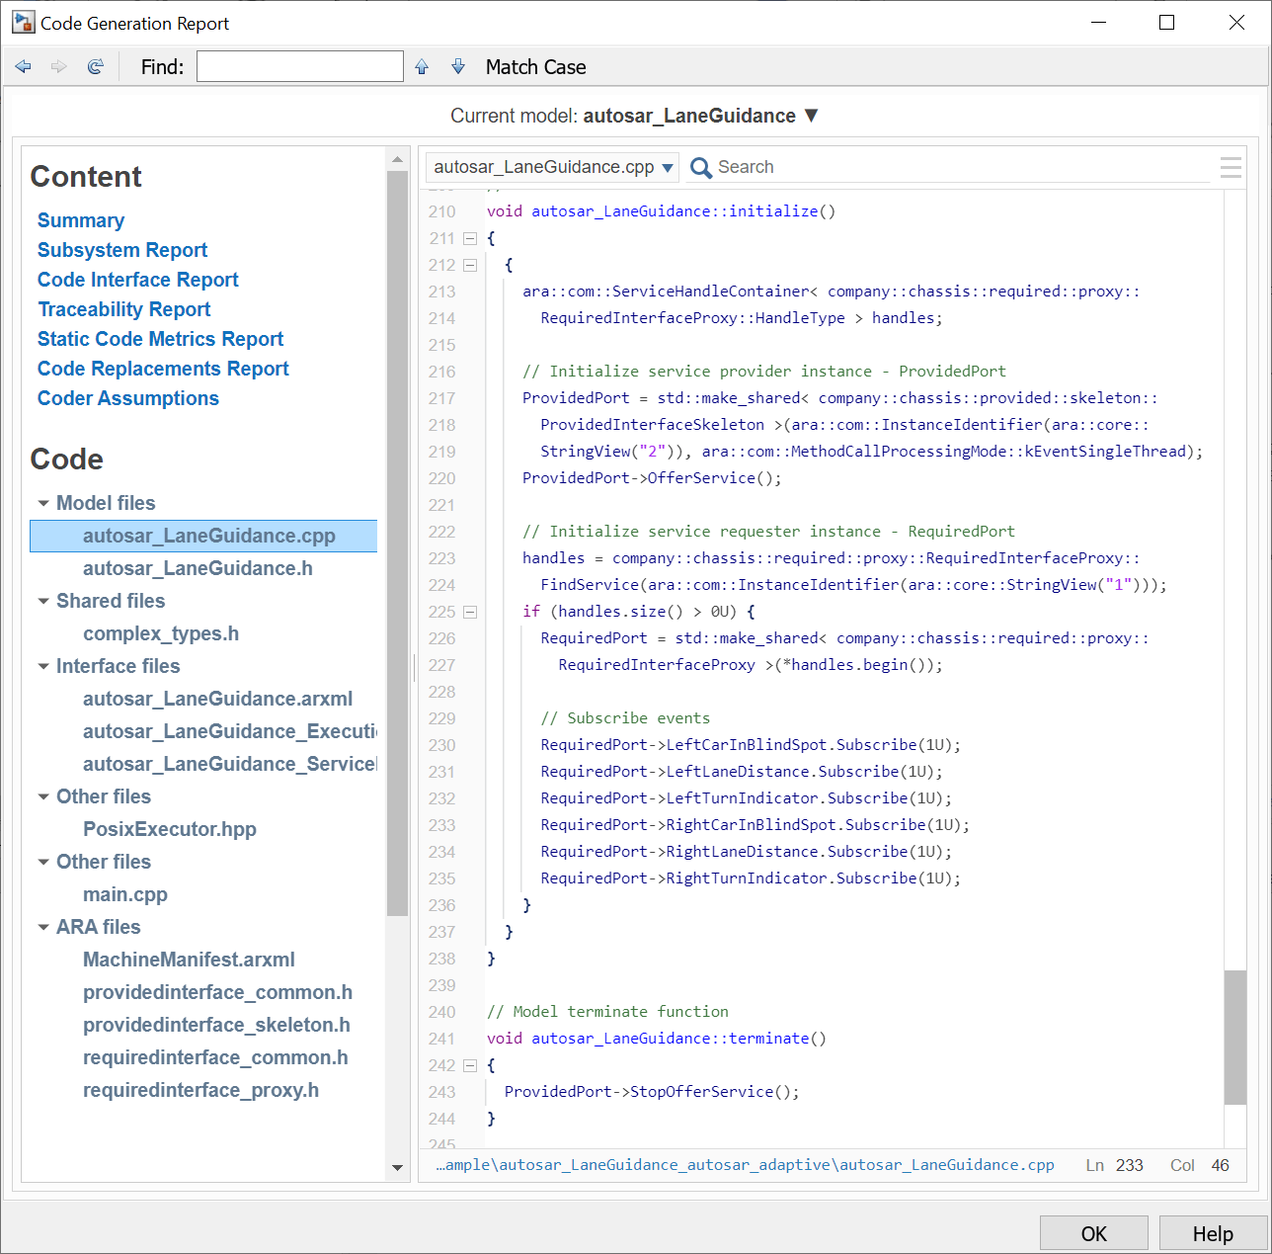The image size is (1272, 1254).
Task: Open the Static Code Metrics Report
Action: [x=160, y=339]
